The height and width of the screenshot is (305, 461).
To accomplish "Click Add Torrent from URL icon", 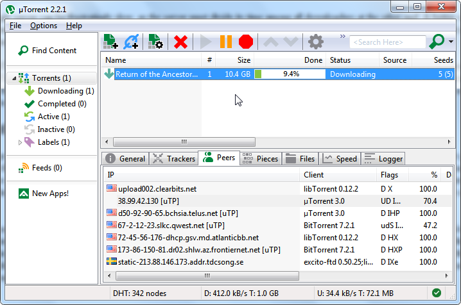I will (x=131, y=42).
